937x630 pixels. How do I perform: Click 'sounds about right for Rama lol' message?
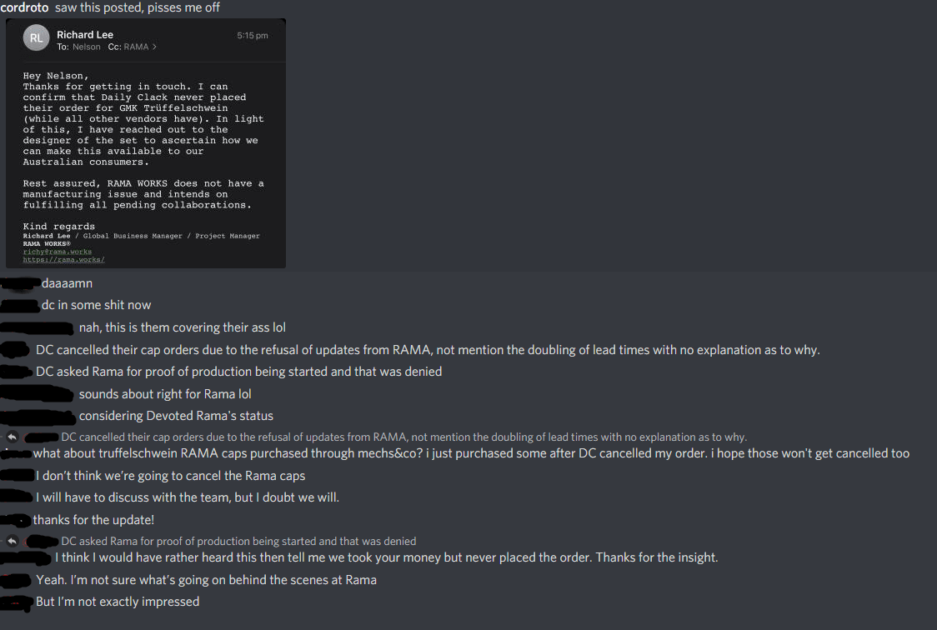pyautogui.click(x=165, y=394)
